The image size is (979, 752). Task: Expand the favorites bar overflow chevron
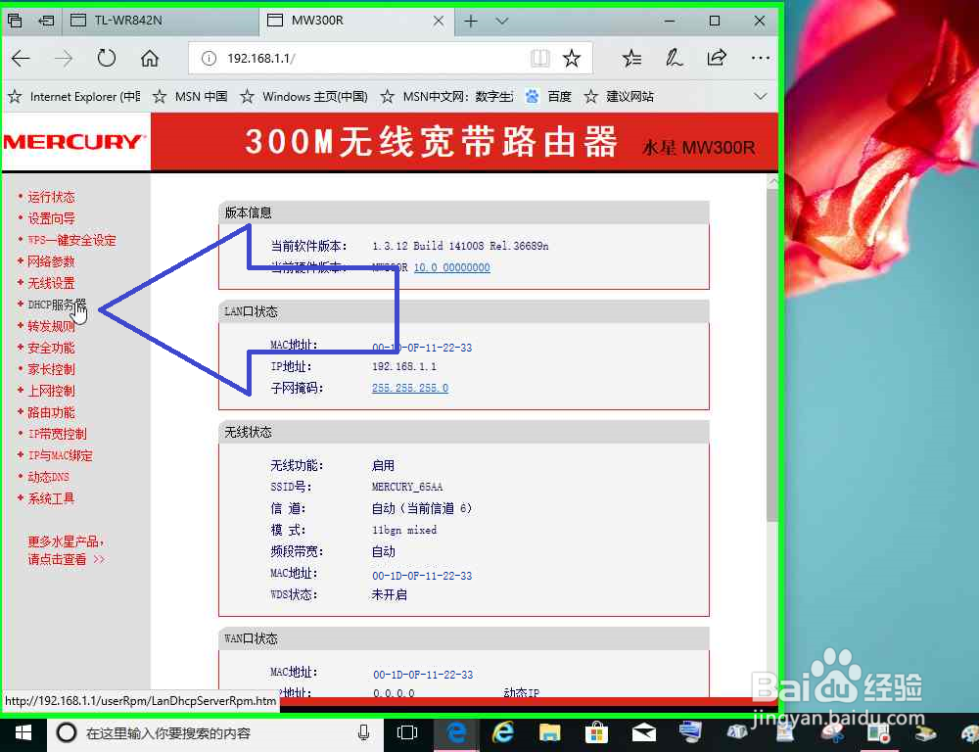tap(760, 96)
